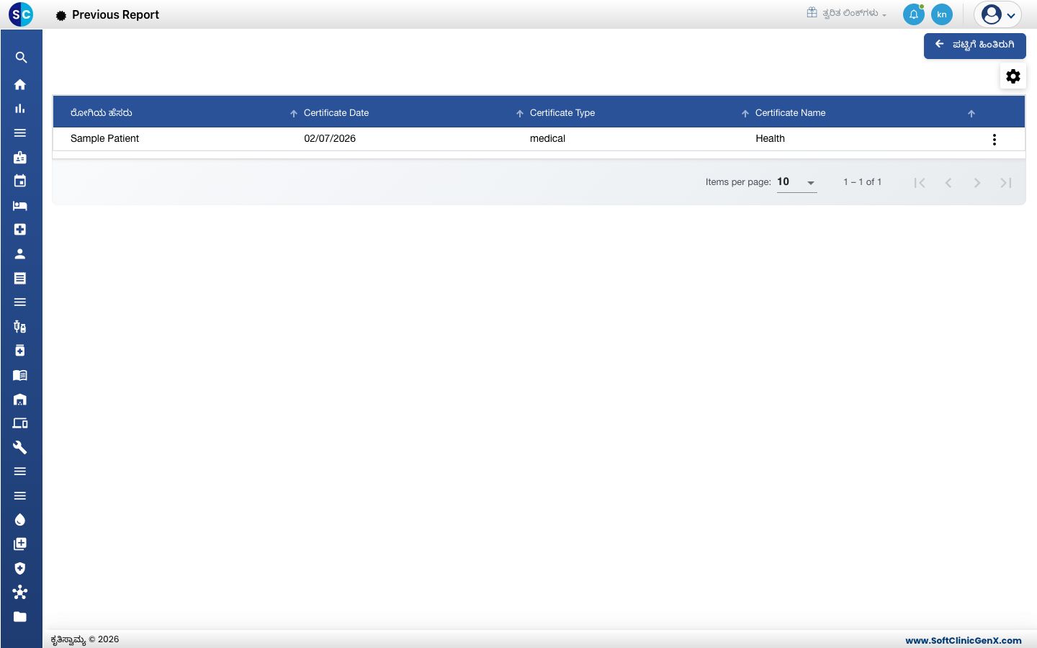Go to the first page of results

(920, 183)
